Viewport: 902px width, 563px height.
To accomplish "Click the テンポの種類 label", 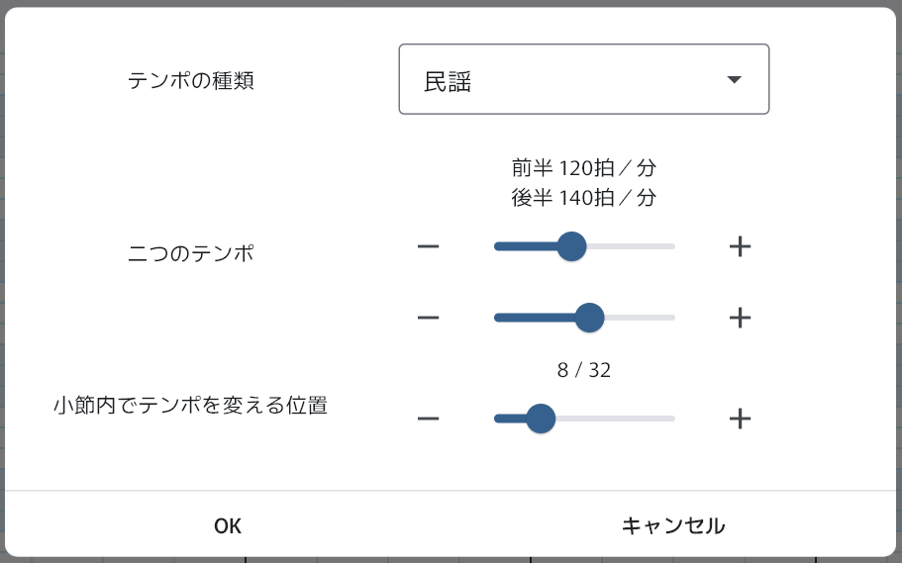I will (191, 81).
